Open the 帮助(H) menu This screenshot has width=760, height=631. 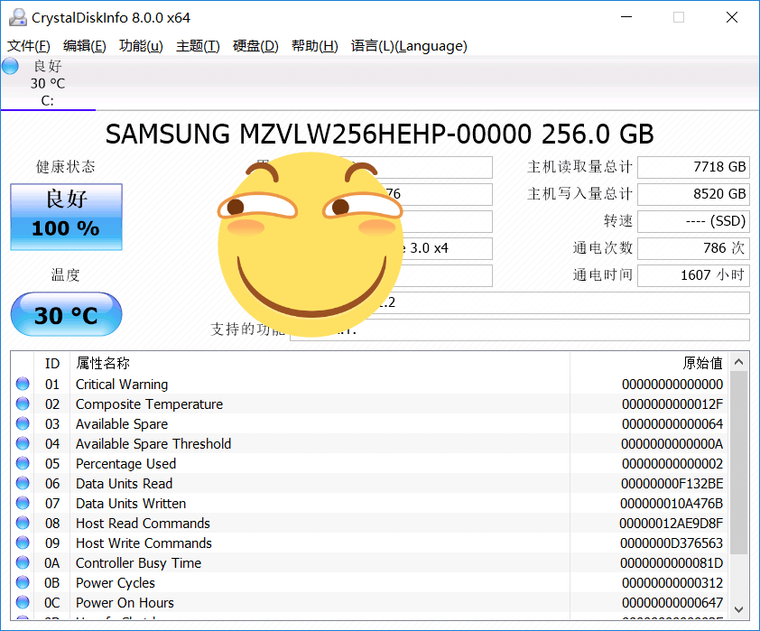coord(315,46)
